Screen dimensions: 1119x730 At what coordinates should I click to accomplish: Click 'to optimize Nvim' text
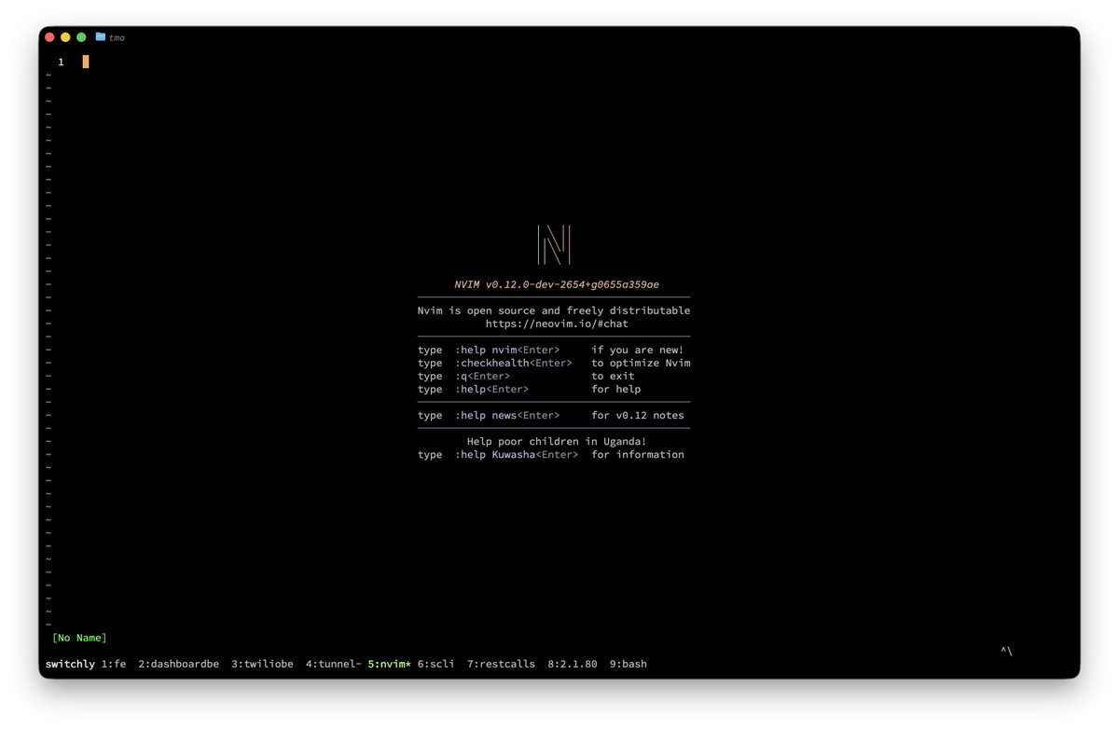(x=641, y=363)
